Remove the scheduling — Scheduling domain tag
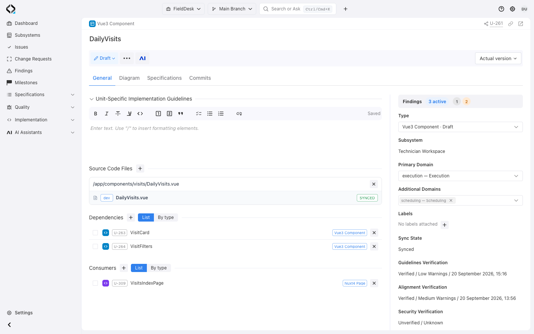 click(x=451, y=200)
